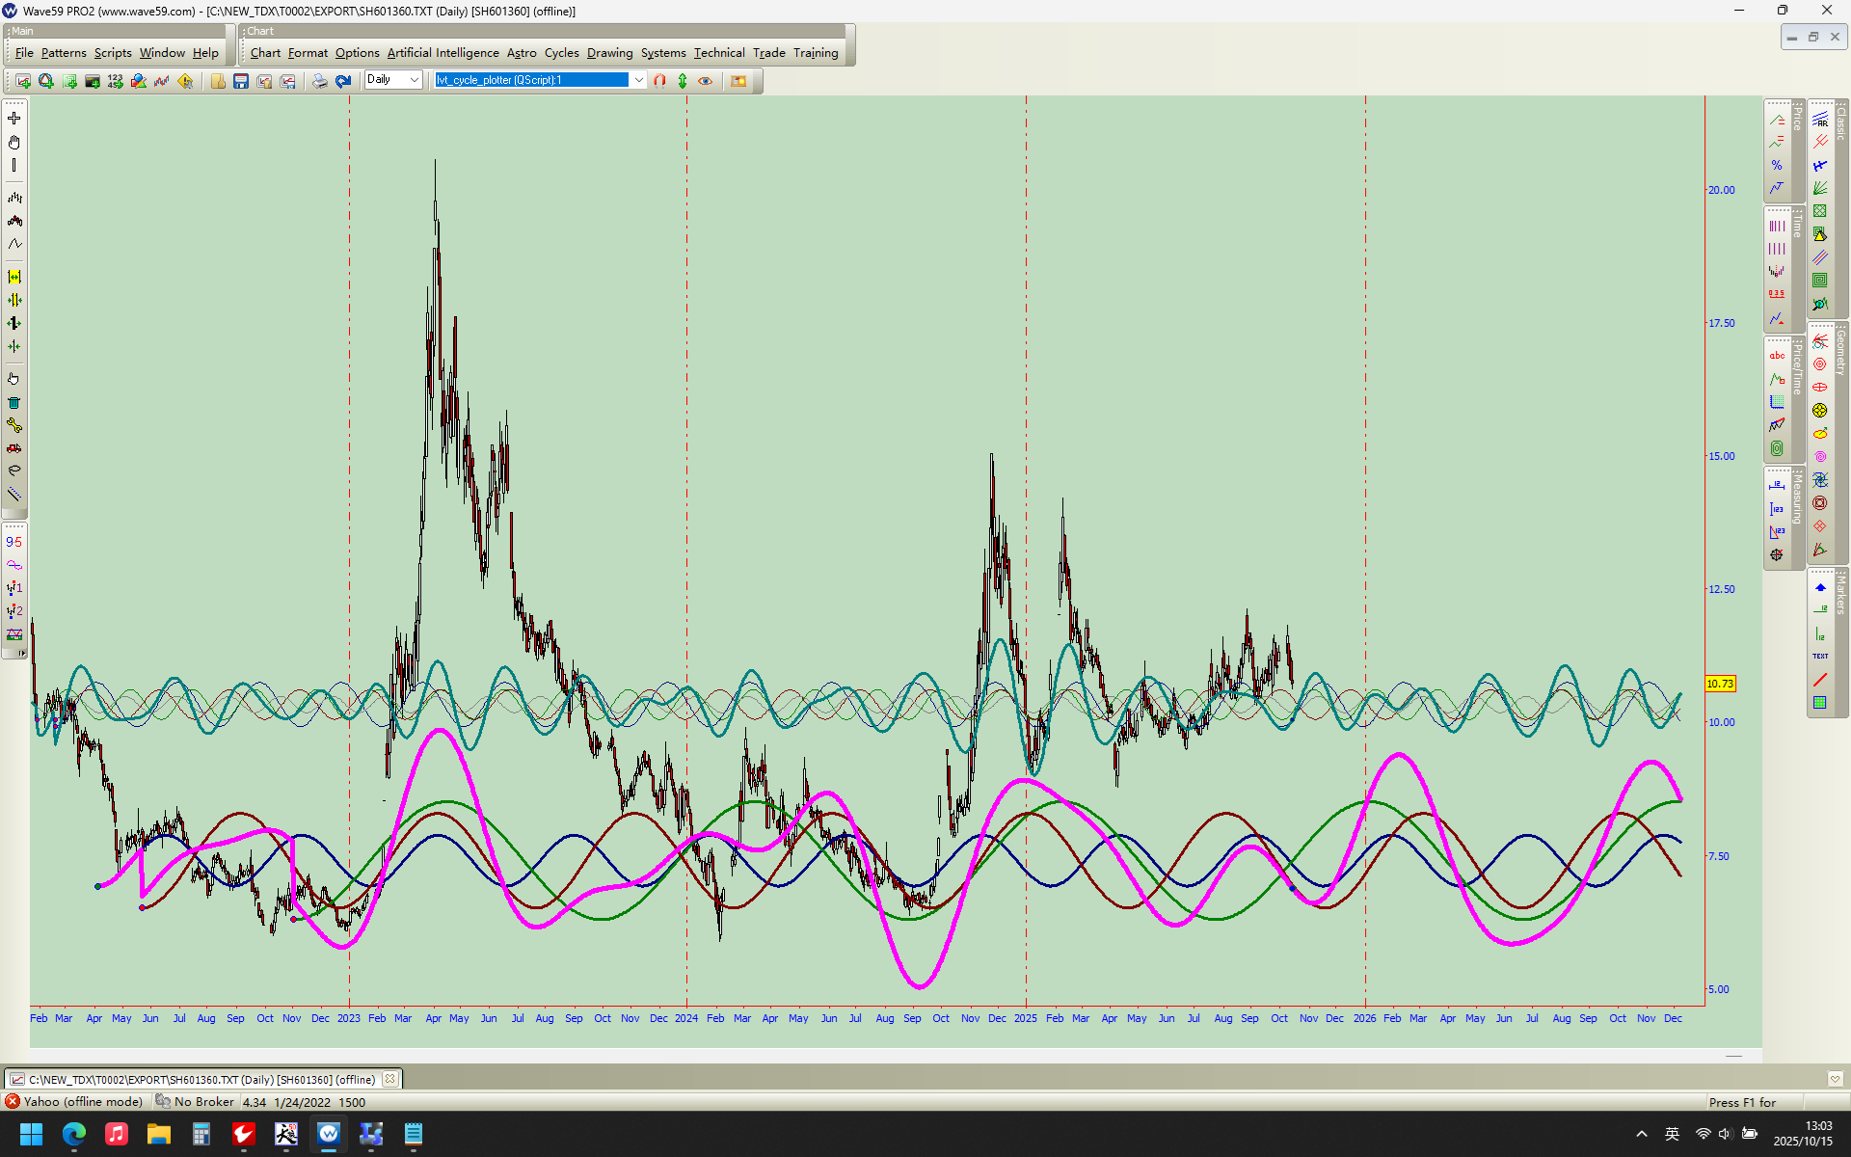
Task: Toggle the green vertical arrows scaling icon
Action: coord(683,81)
